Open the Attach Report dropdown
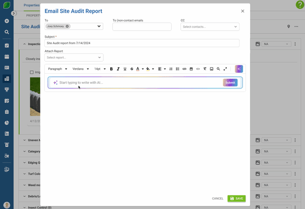305x209 pixels. click(x=74, y=57)
